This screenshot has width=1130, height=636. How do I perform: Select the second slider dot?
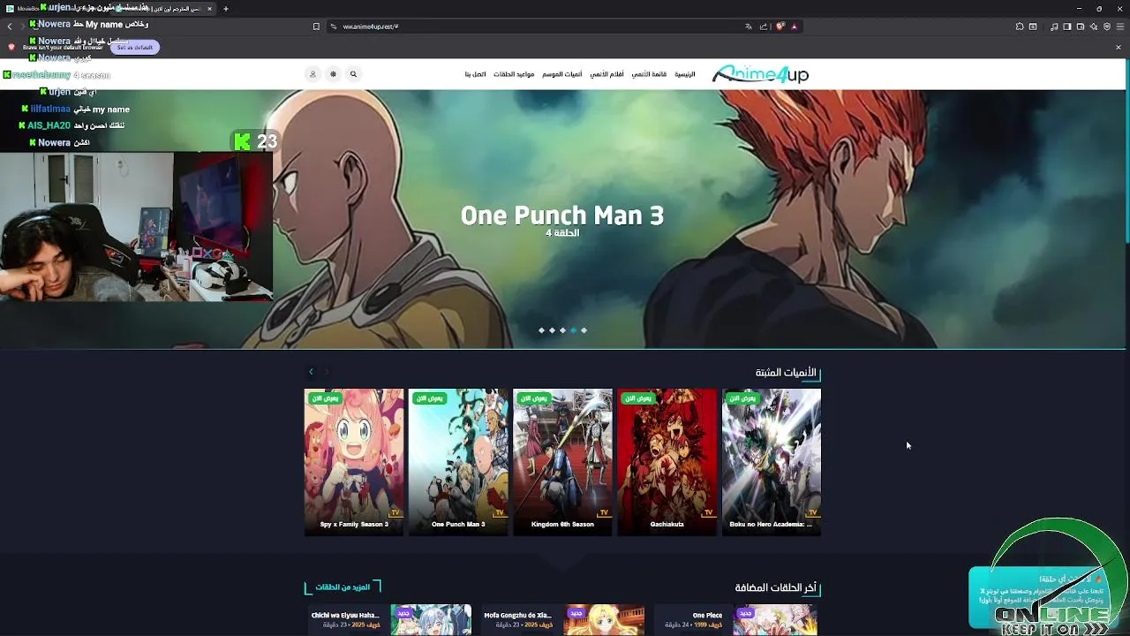tap(552, 330)
